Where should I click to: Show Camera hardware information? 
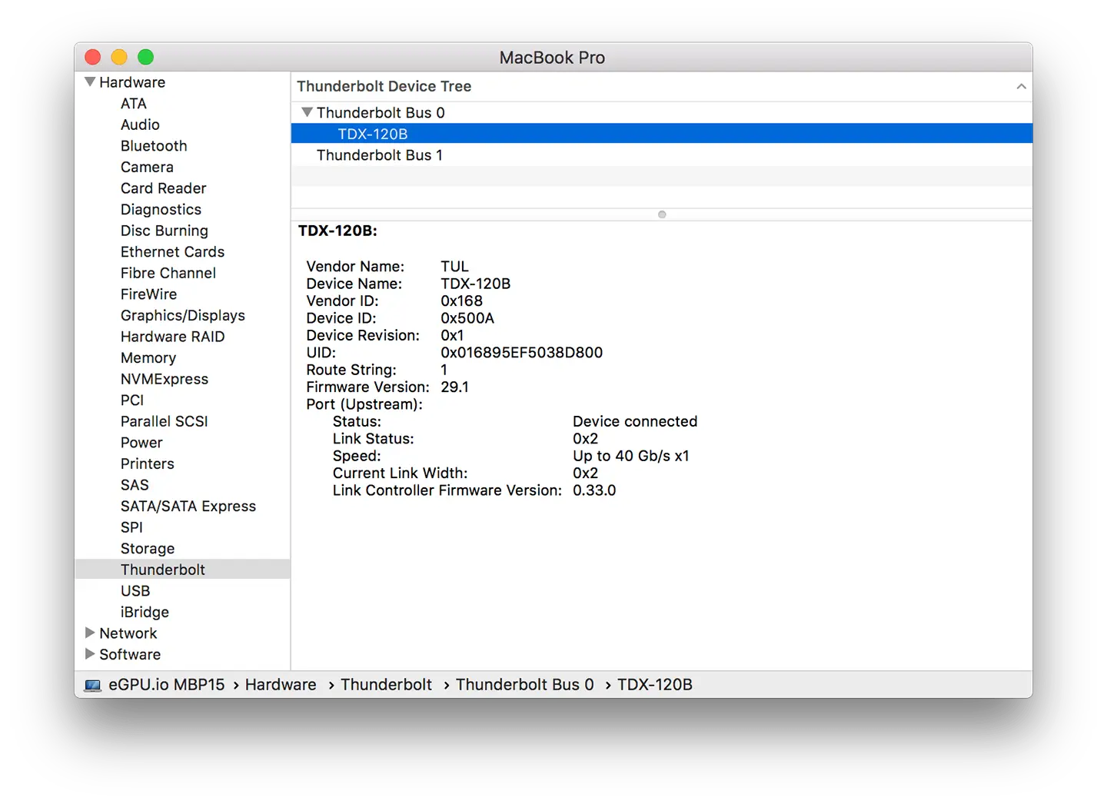pyautogui.click(x=147, y=167)
